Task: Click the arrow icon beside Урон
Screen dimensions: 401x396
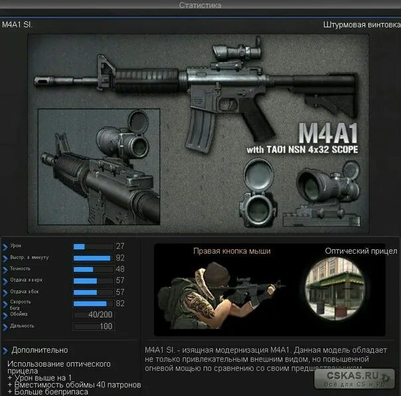Action: click(5, 247)
